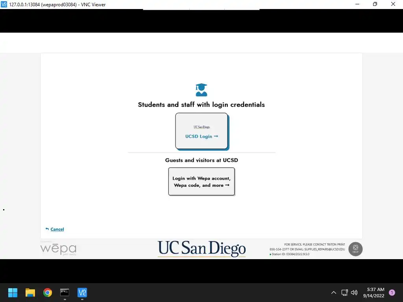Select the VNC Viewer taskbar icon
The width and height of the screenshot is (403, 302).
point(82,293)
